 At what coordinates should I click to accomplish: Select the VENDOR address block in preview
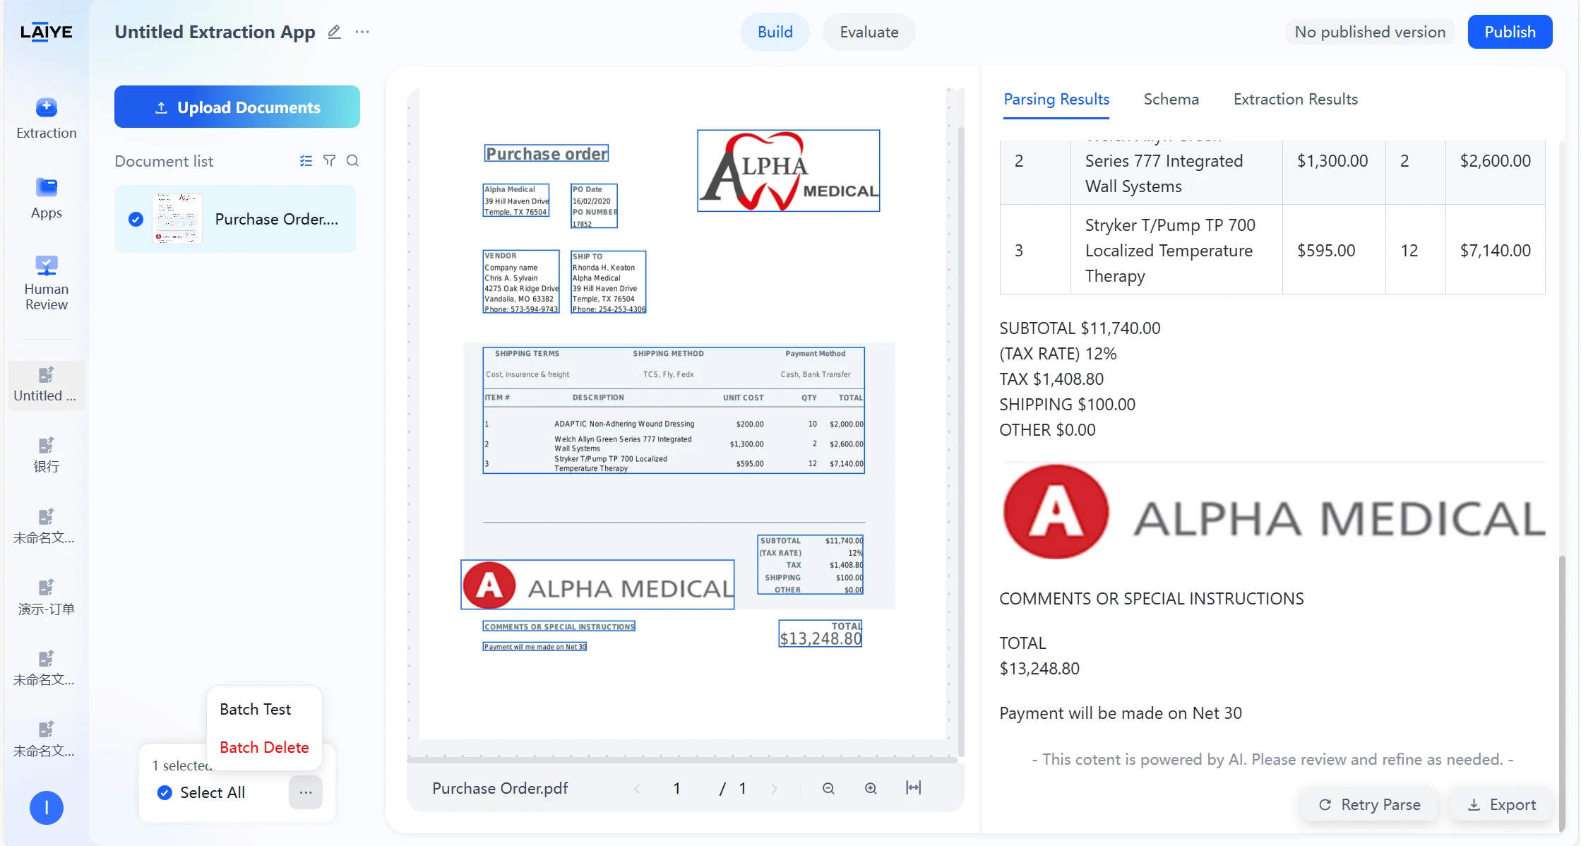(x=521, y=282)
